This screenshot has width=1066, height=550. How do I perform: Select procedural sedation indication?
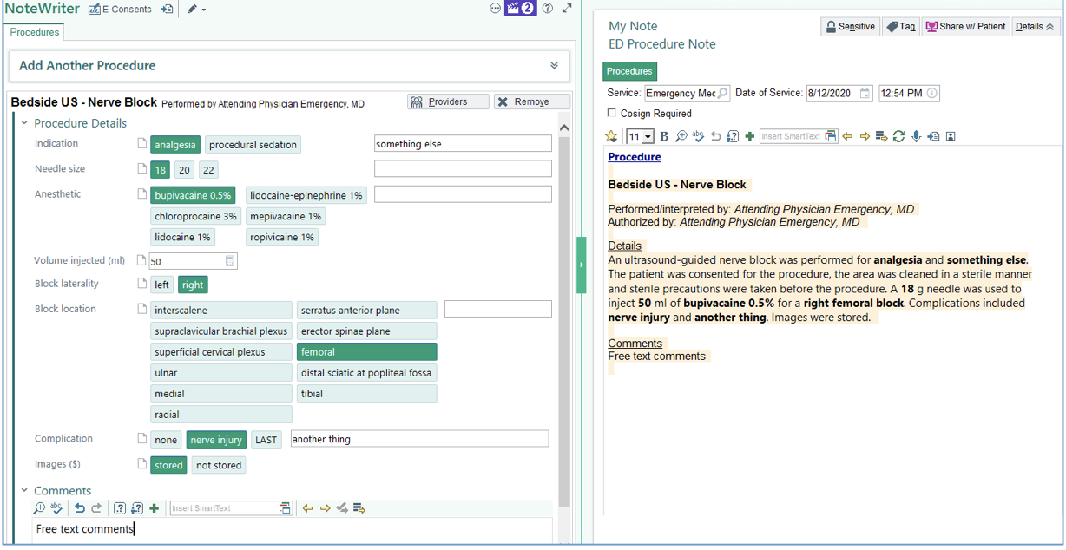[253, 145]
